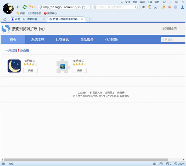Open the 帮助 menu

point(157,2)
